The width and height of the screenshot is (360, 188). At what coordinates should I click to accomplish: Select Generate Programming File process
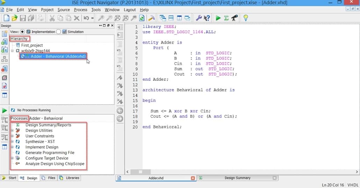click(x=50, y=153)
